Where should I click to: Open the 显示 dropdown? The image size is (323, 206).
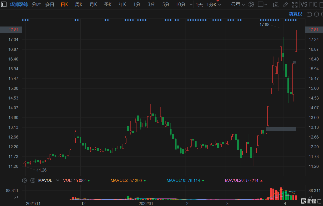pyautogui.click(x=238, y=4)
